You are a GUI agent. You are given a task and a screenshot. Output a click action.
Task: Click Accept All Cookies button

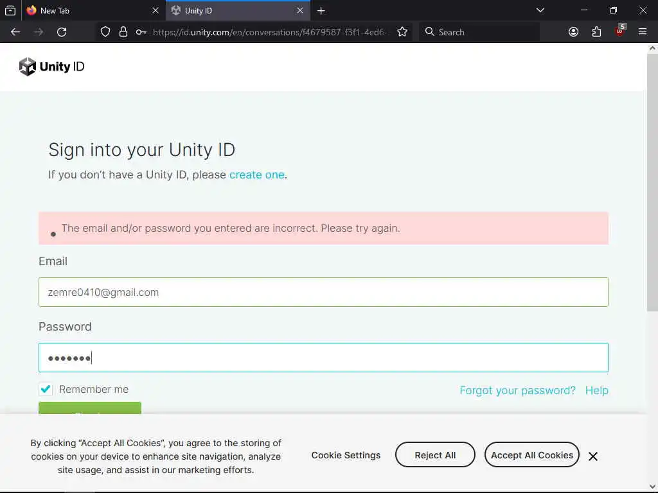[531, 455]
